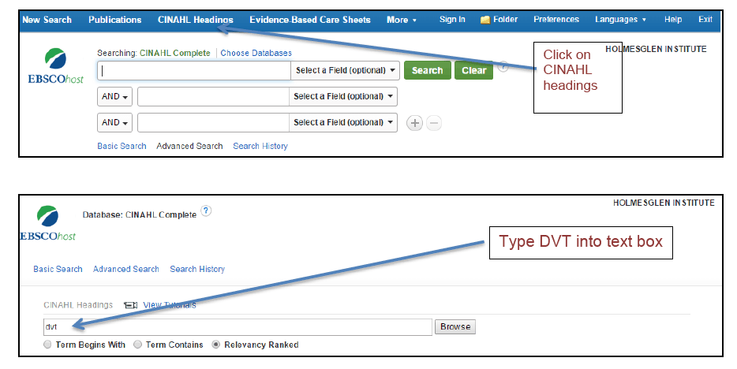Select the Relevancy Ranked radio button
The image size is (737, 369).
pos(215,345)
